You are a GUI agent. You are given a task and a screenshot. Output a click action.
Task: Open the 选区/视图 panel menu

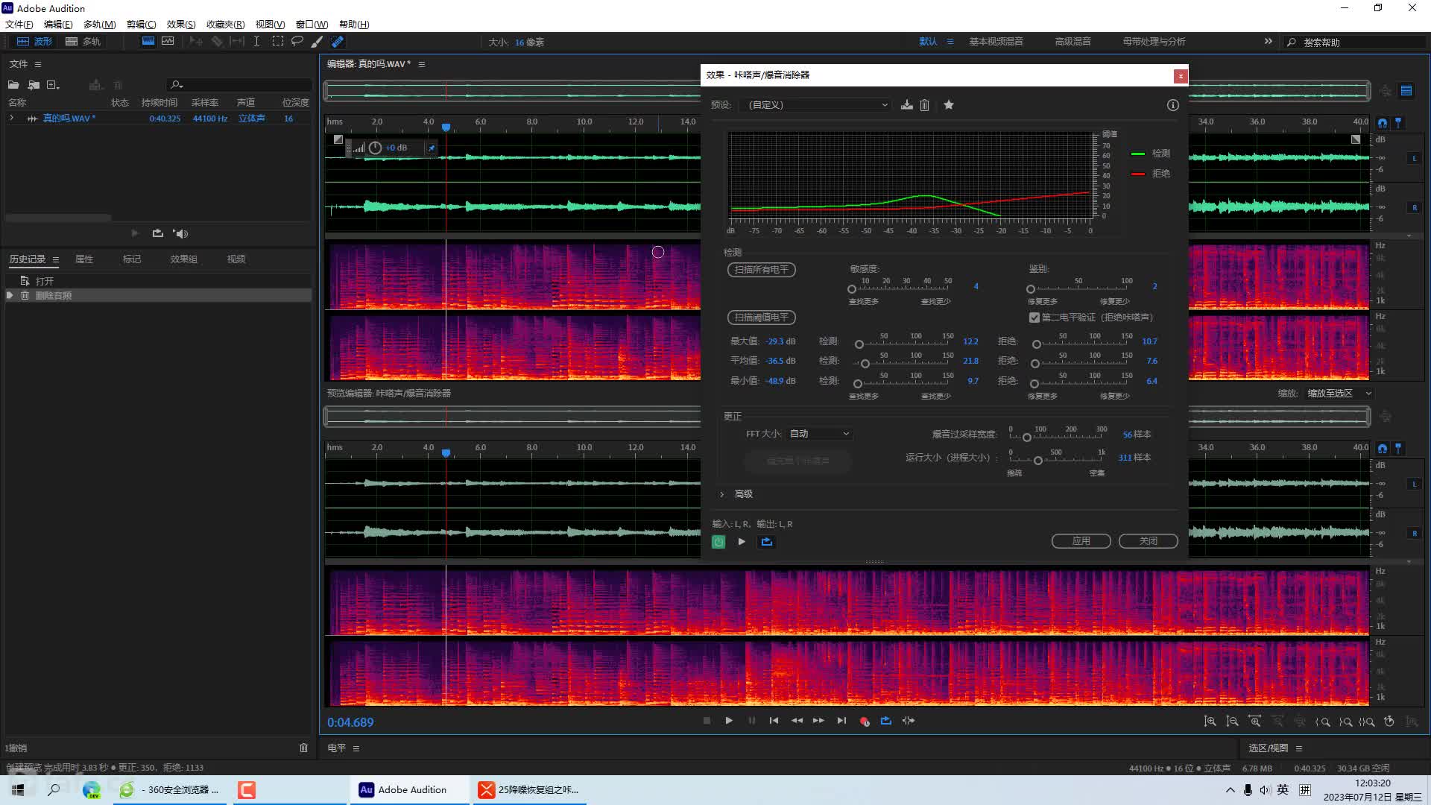[1299, 748]
